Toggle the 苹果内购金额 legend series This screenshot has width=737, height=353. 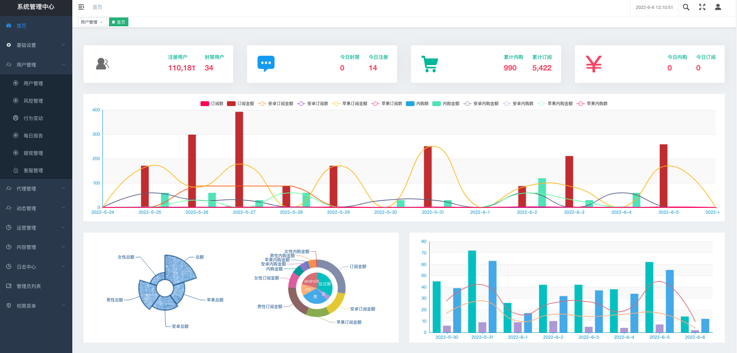coord(555,104)
